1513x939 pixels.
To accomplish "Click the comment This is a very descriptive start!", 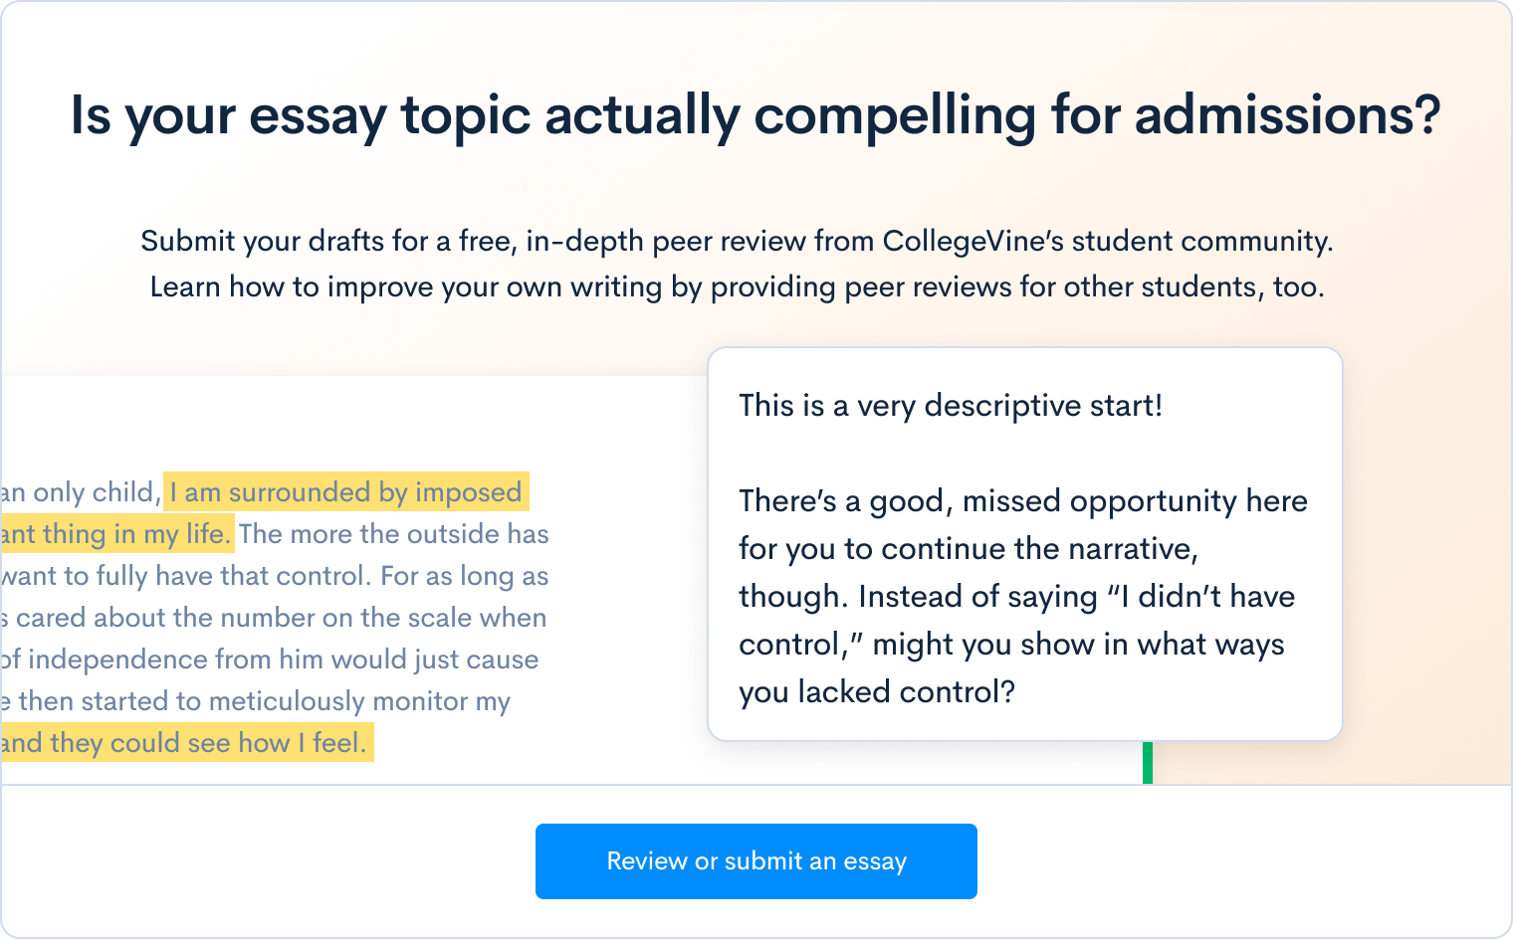I will (950, 406).
